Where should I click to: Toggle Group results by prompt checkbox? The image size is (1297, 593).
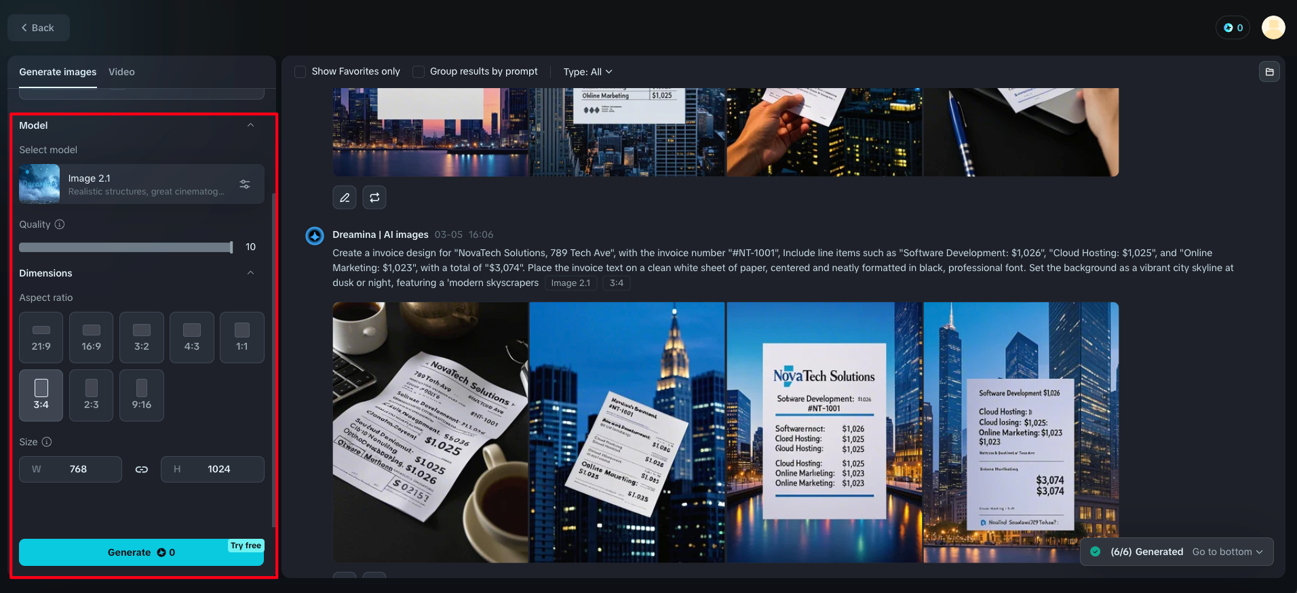pos(419,72)
